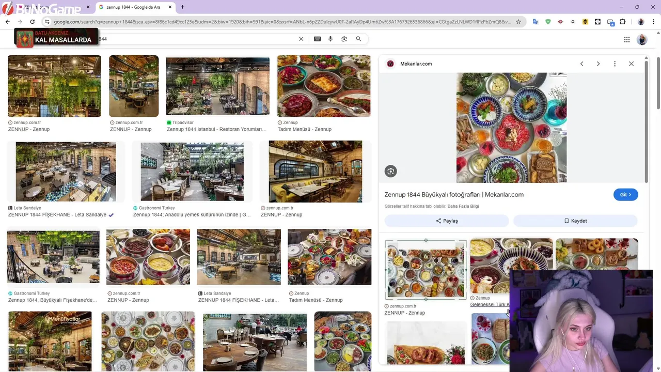The width and height of the screenshot is (661, 372).
Task: Close the zennup 1844 browser tab
Action: pyautogui.click(x=169, y=7)
